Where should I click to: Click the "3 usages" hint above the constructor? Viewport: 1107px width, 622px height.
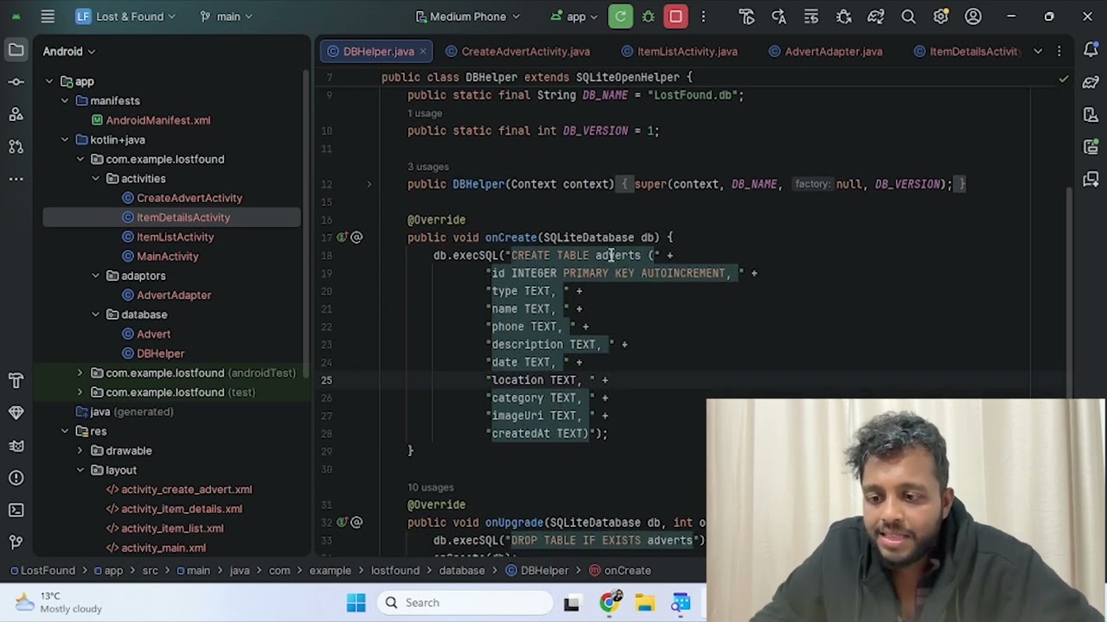coord(428,167)
